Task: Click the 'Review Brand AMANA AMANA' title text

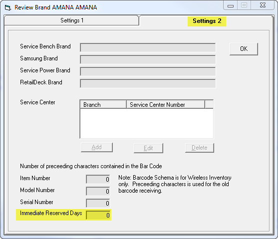Action: click(56, 7)
